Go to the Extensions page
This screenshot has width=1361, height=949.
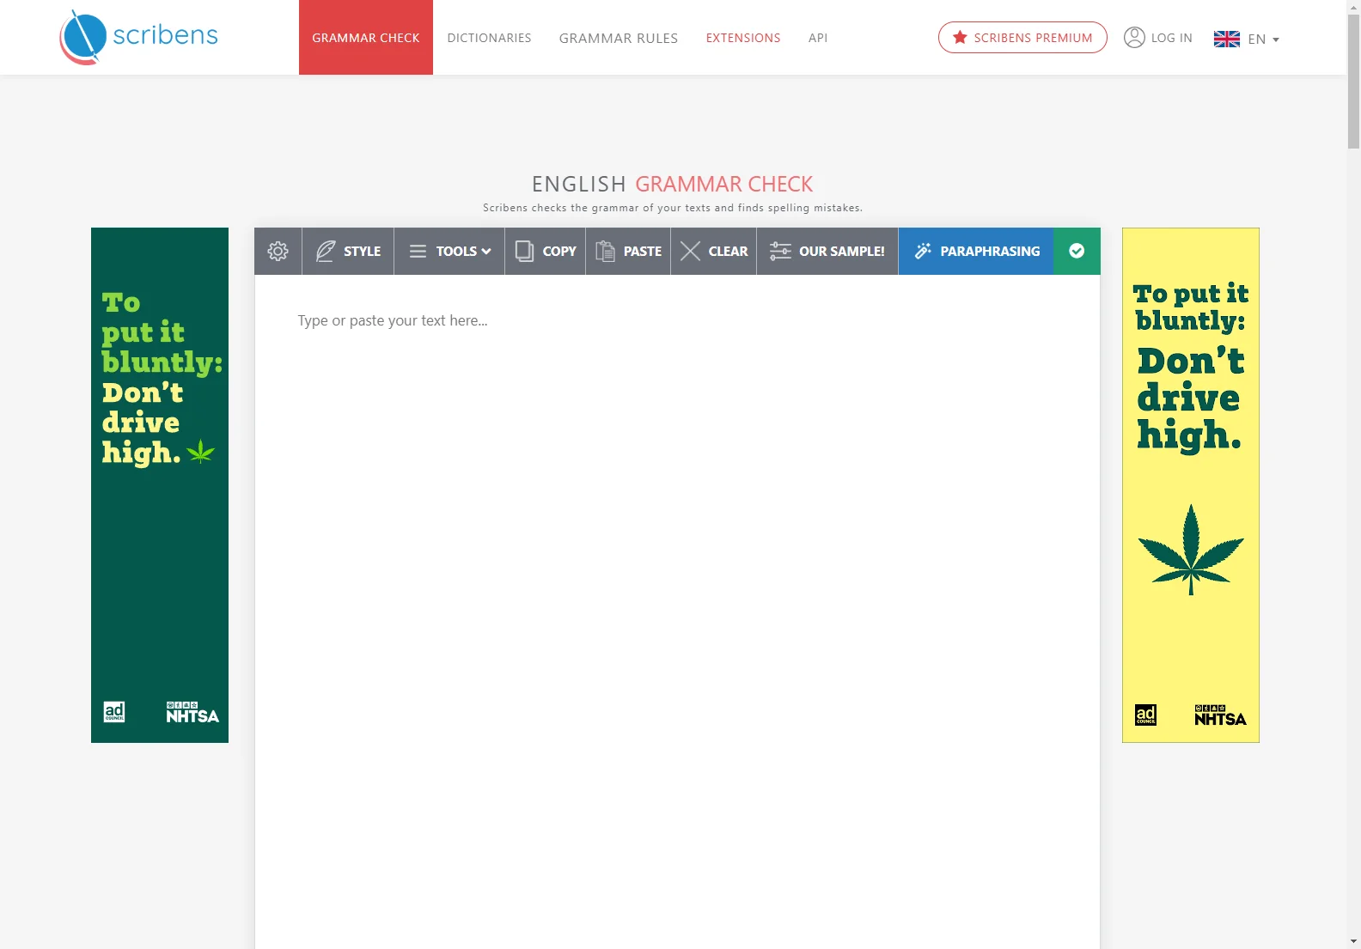743,38
